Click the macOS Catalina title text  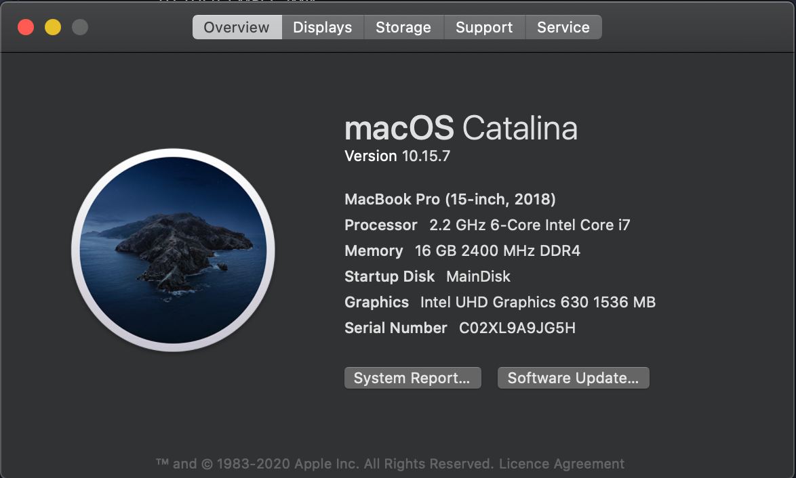pos(461,128)
